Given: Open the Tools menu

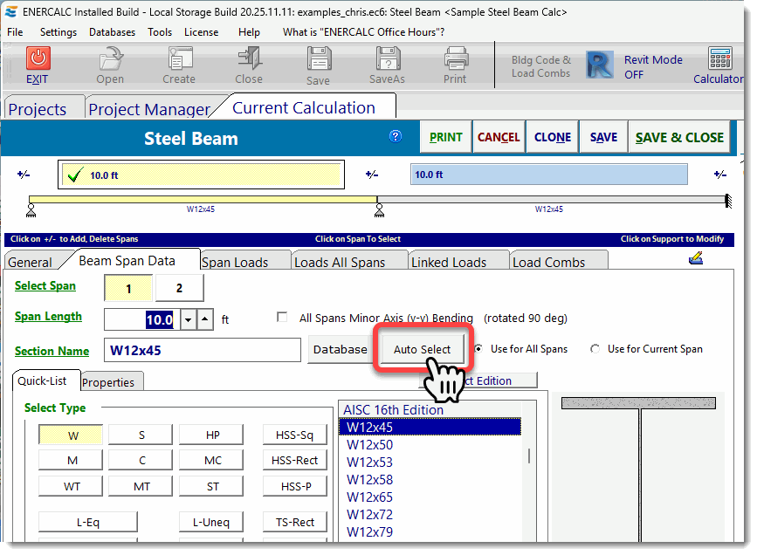Looking at the screenshot, I should coord(160,32).
